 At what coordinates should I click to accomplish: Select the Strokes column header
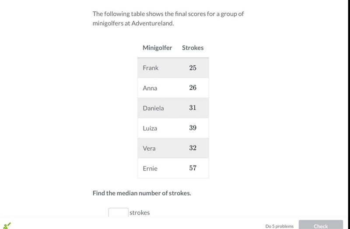[x=192, y=48]
